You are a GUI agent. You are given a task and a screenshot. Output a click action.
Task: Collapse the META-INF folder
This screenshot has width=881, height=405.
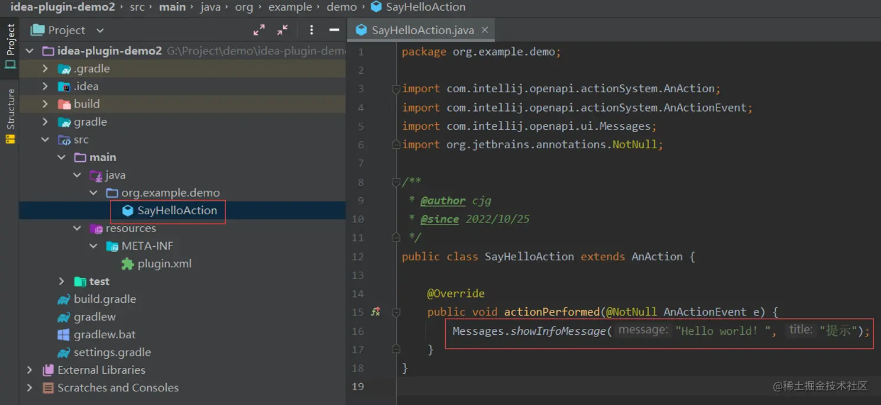tap(93, 246)
